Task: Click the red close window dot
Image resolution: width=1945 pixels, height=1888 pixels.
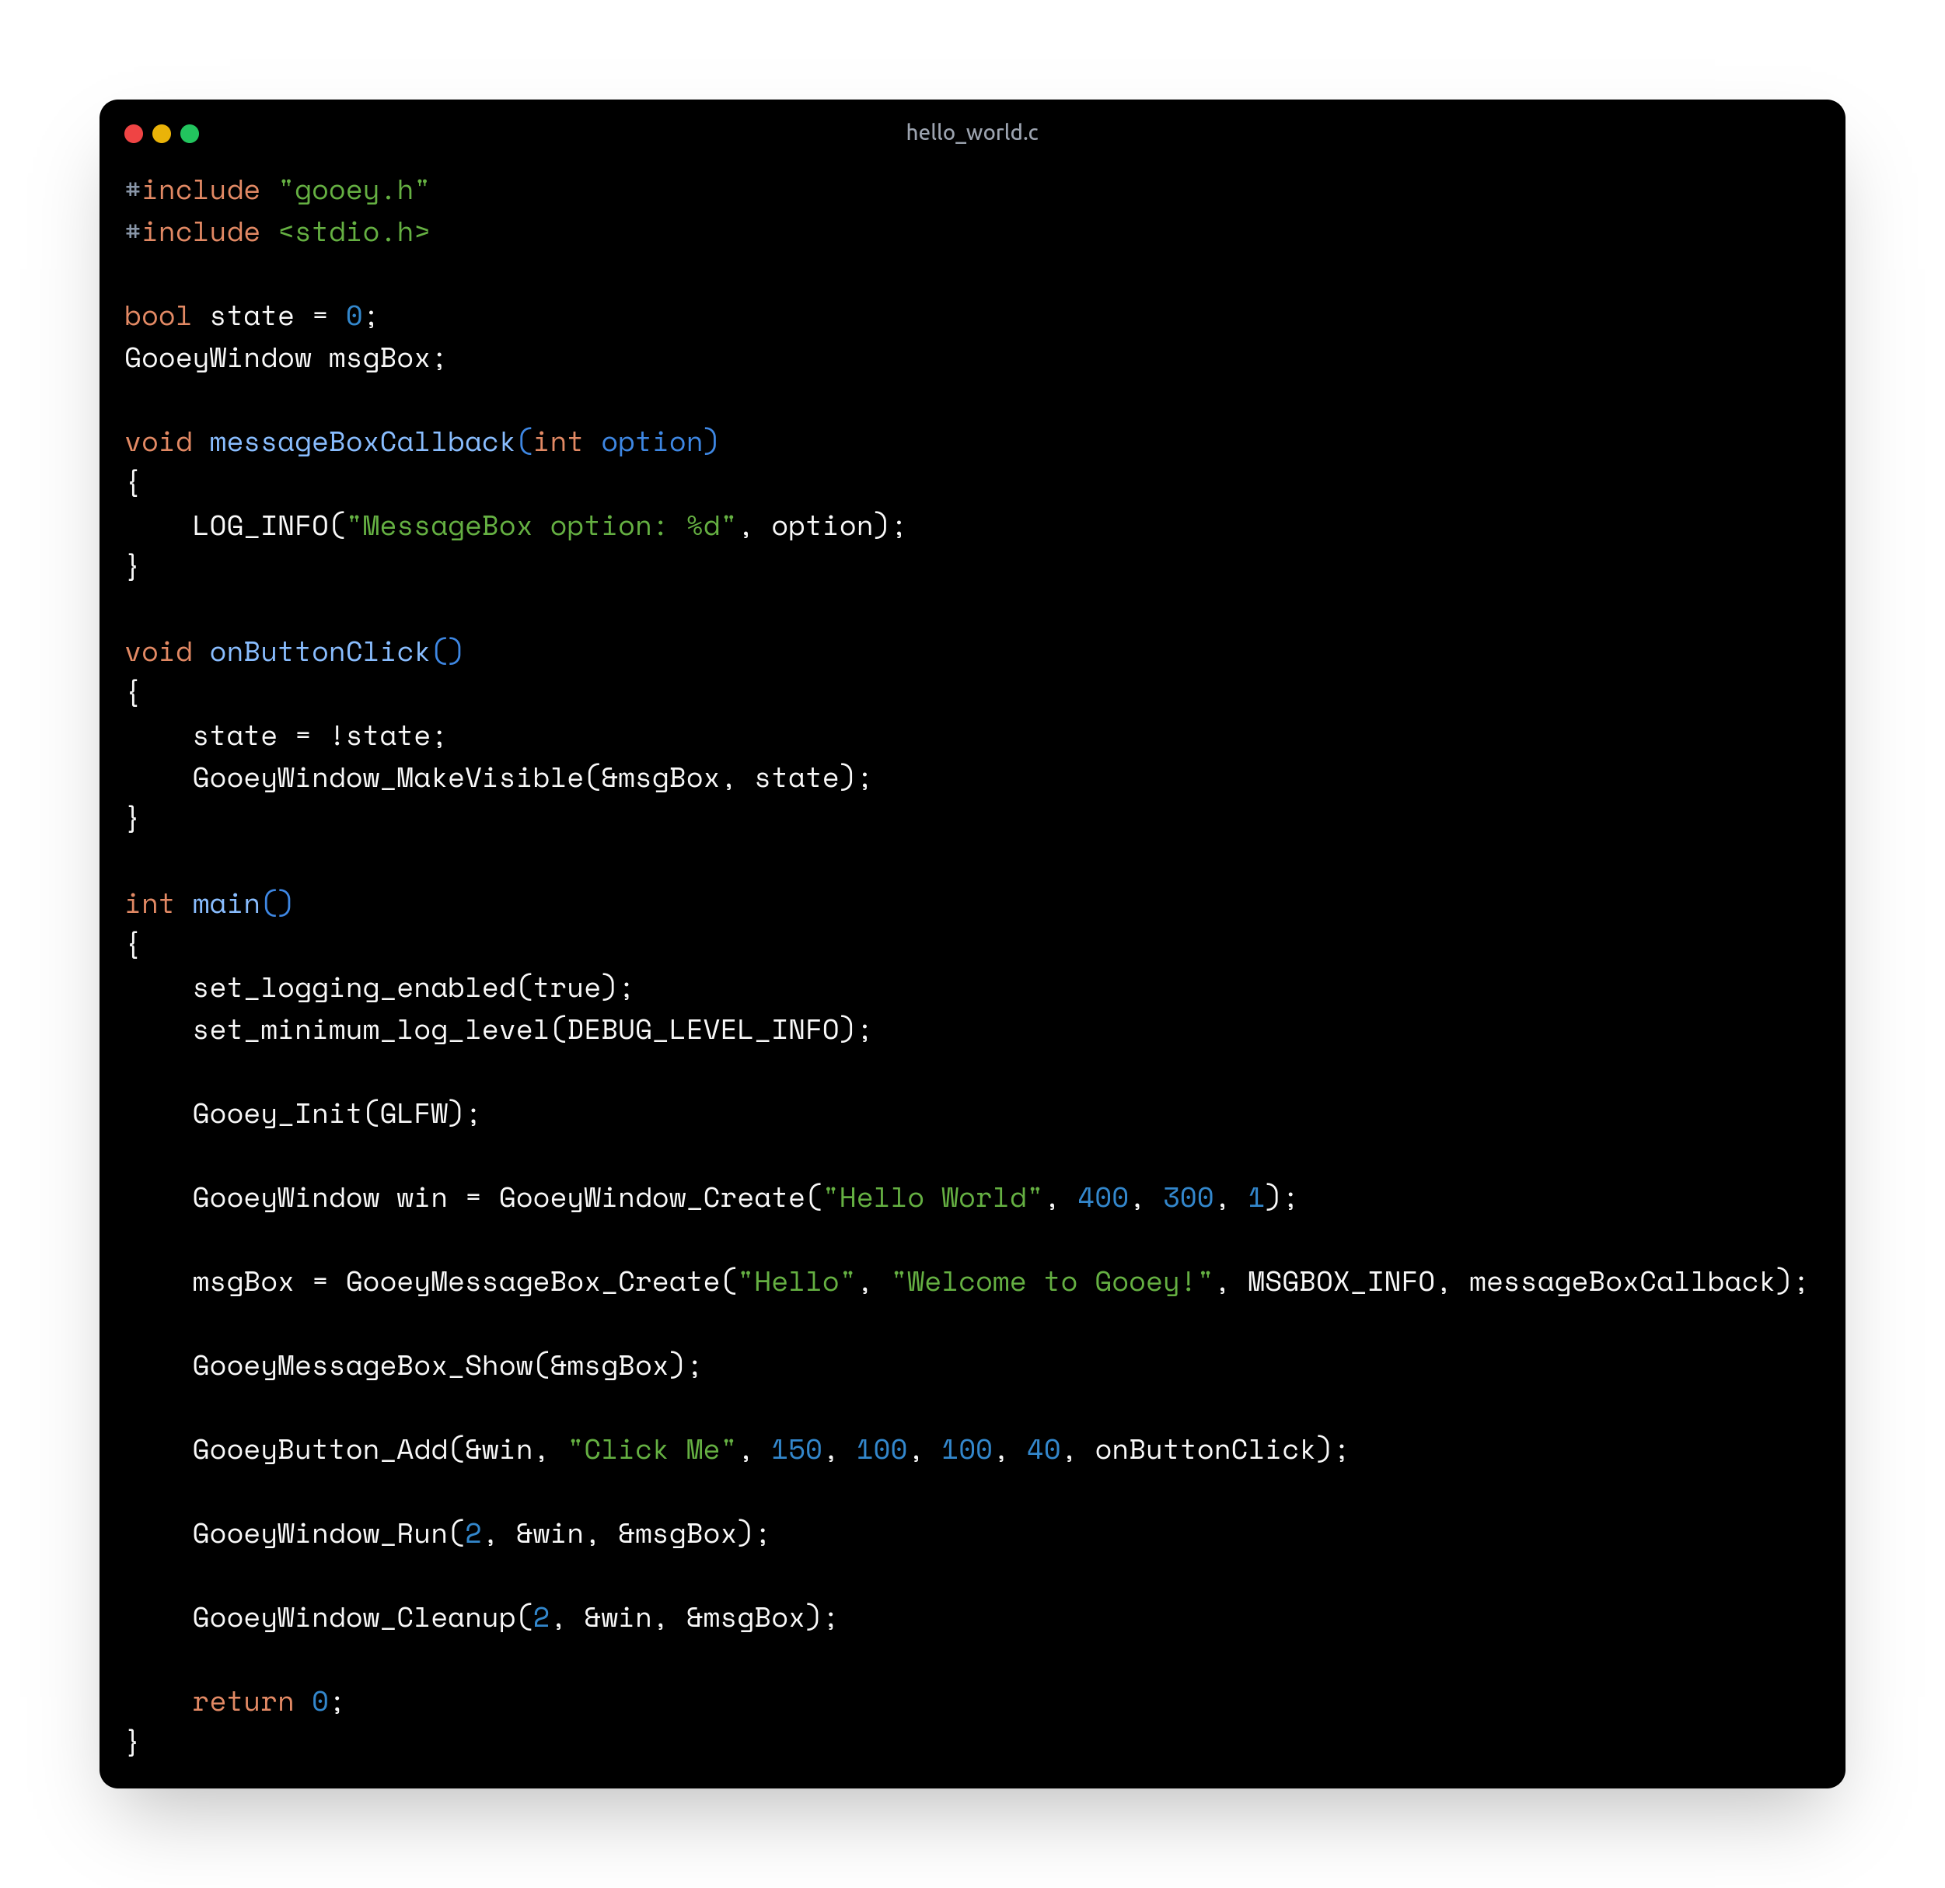Action: (134, 134)
